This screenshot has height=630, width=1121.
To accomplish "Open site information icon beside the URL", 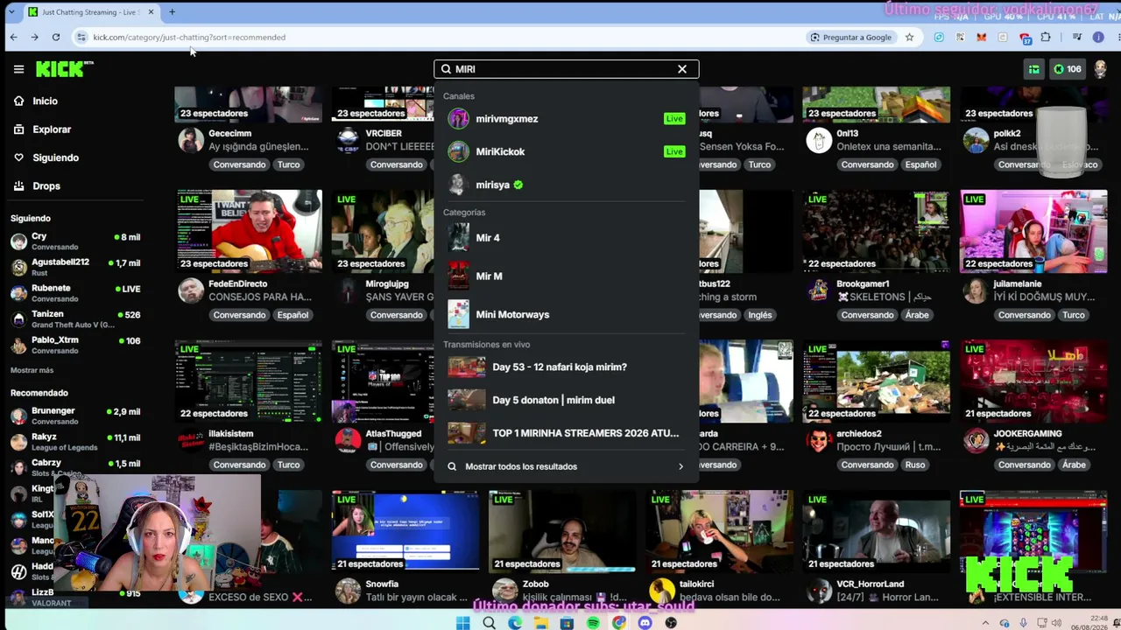I will click(x=81, y=38).
